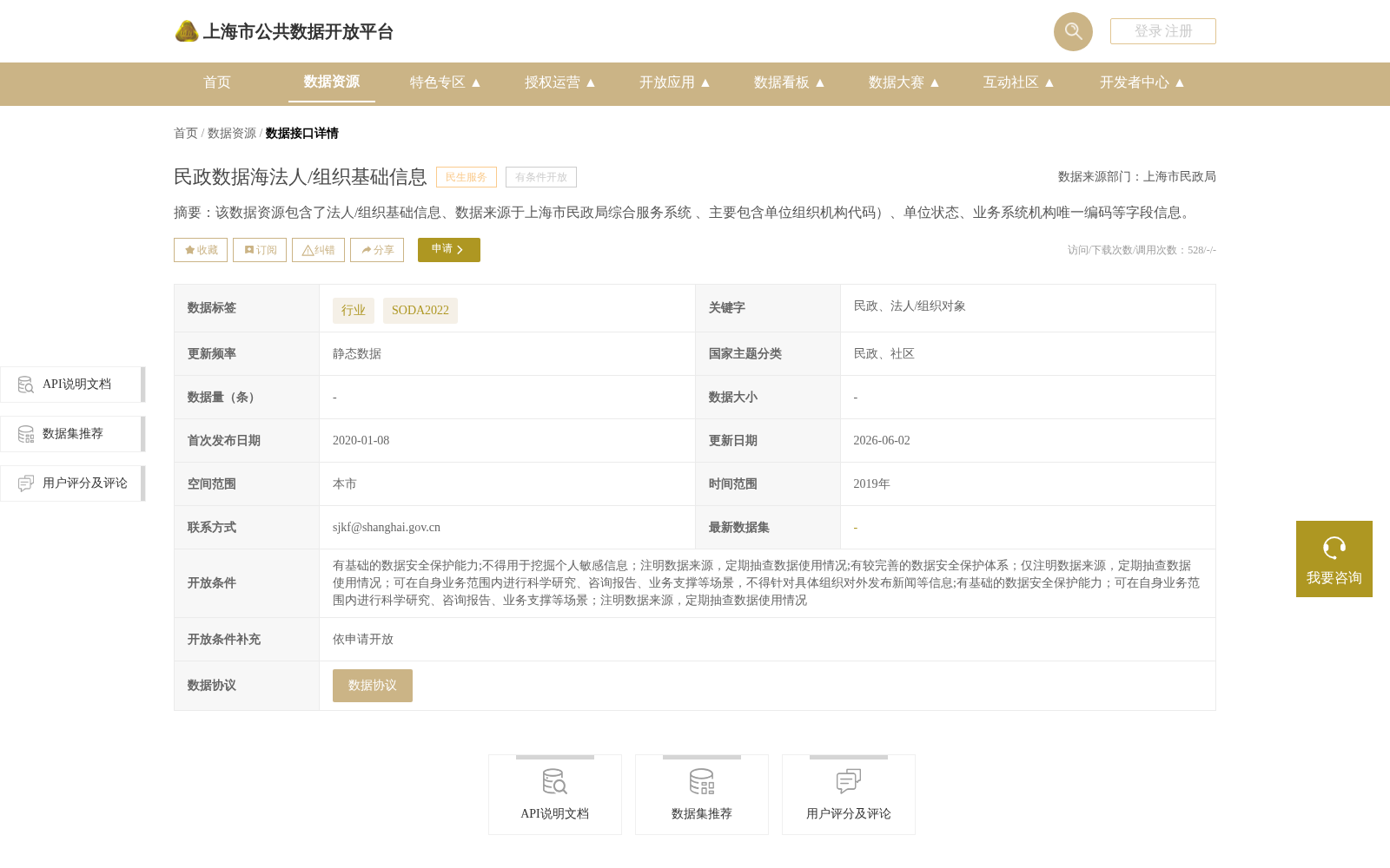Screen dimensions: 1390x868
Task: Click the 本市 spatial range value
Action: [x=345, y=483]
